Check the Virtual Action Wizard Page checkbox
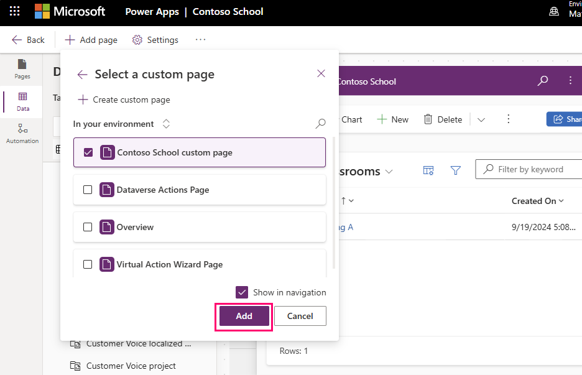 point(88,264)
